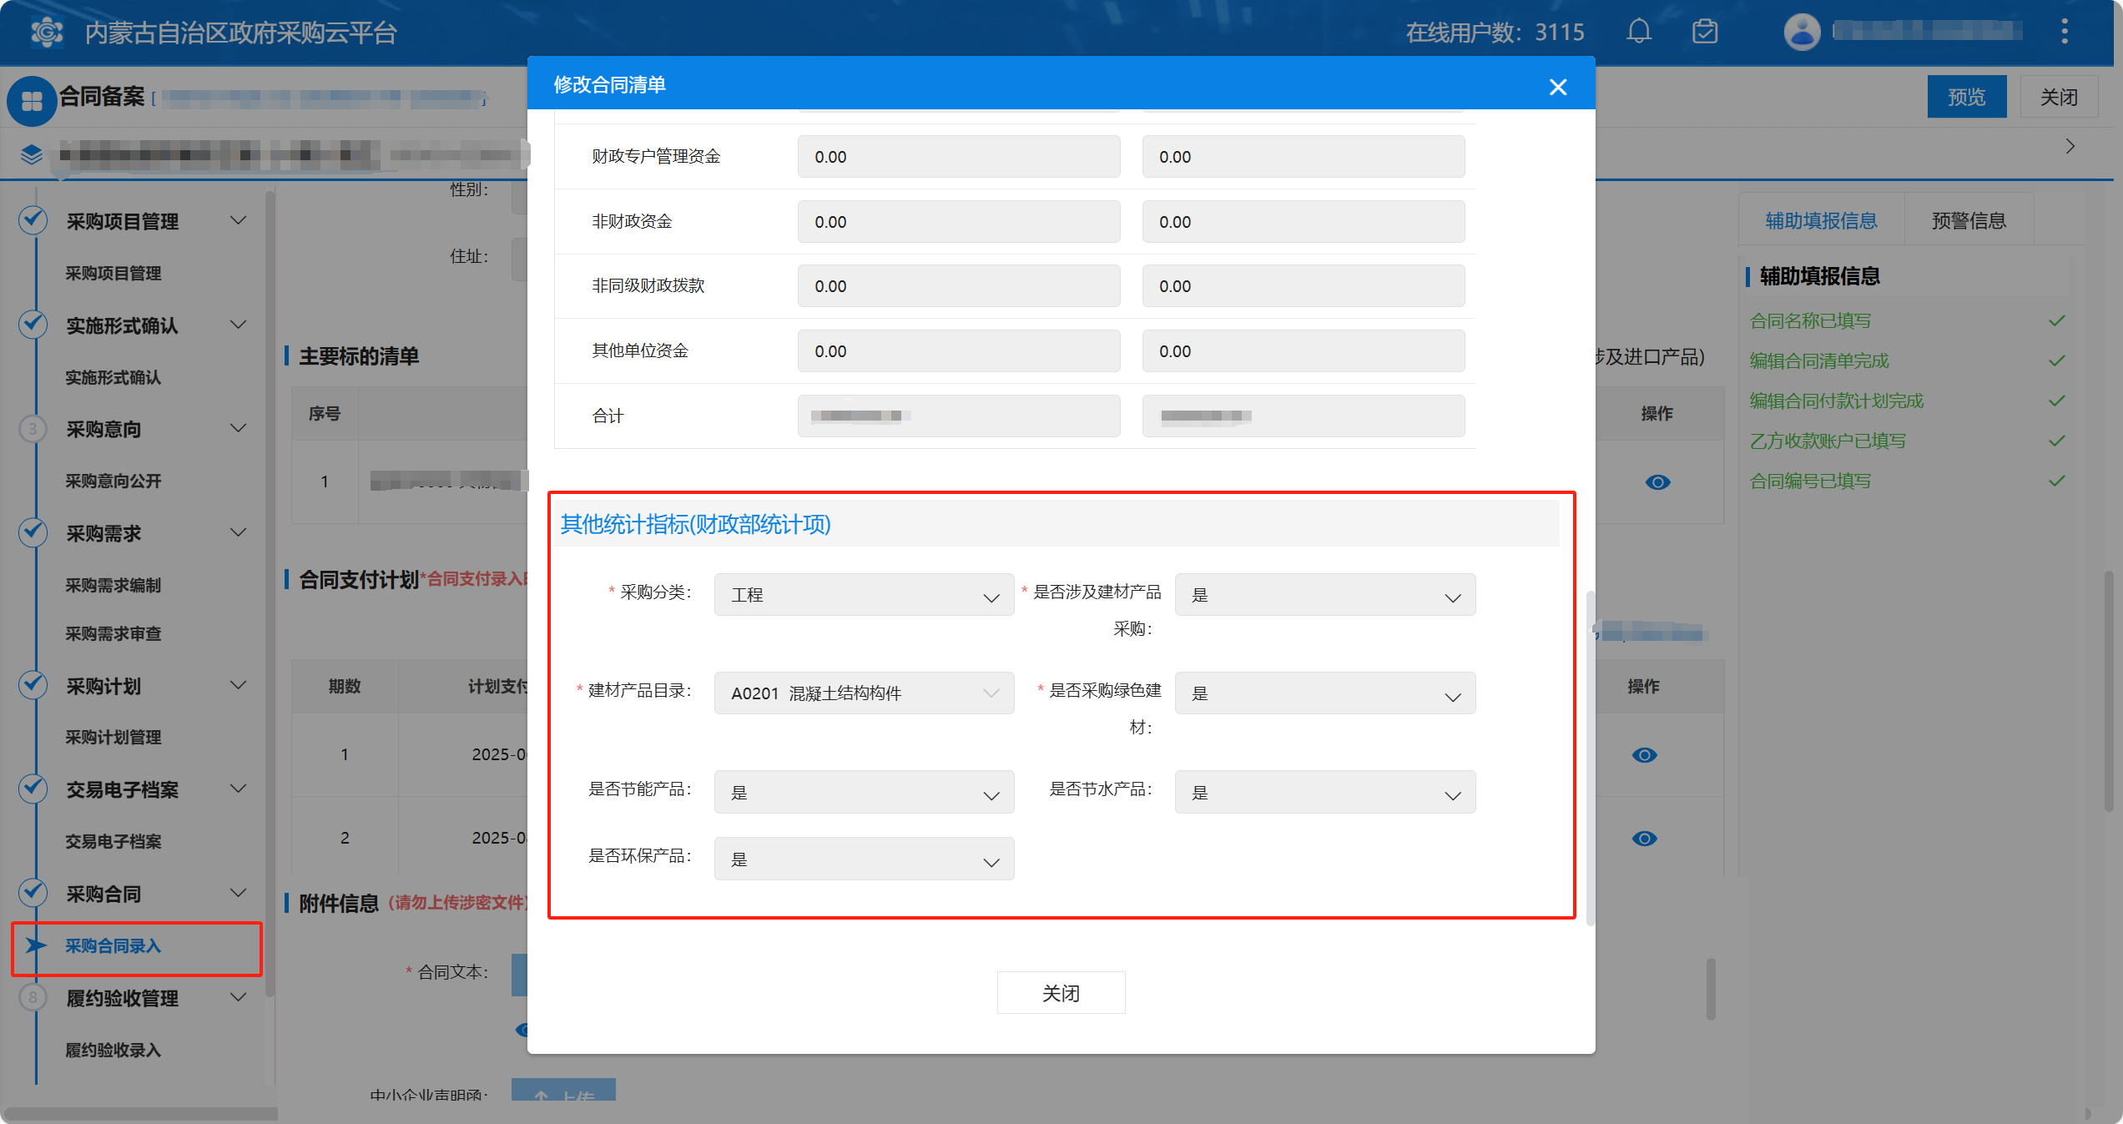Select 采购合同录入 in sidebar
2123x1124 pixels.
coord(113,946)
